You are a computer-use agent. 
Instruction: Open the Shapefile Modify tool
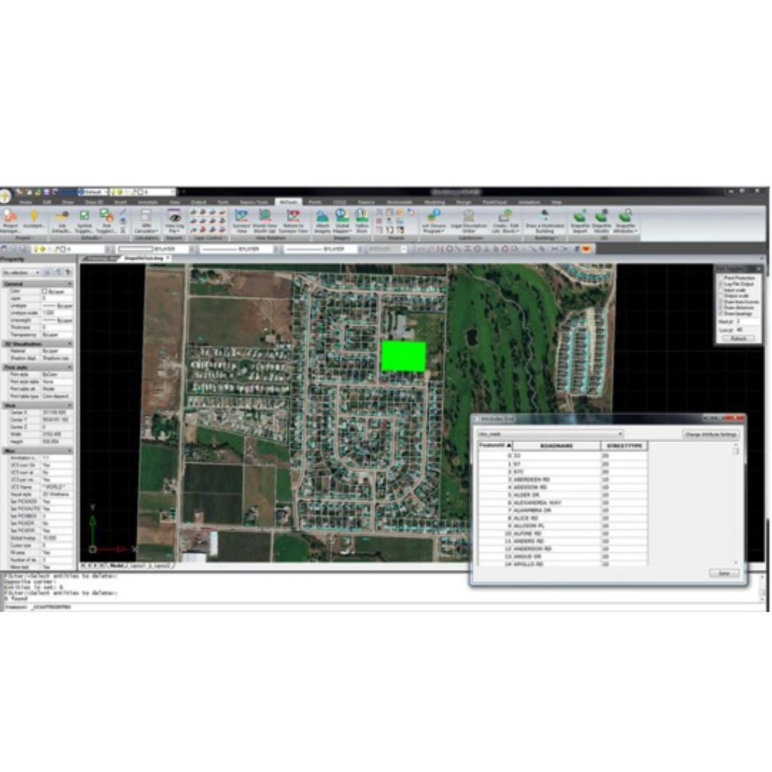(601, 219)
